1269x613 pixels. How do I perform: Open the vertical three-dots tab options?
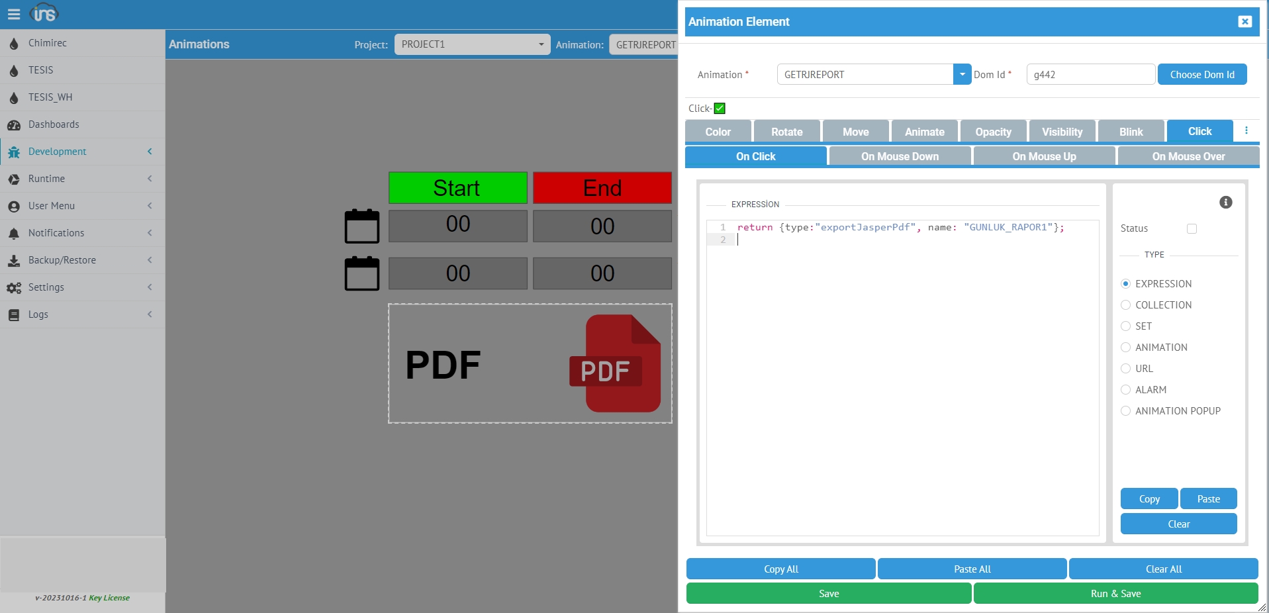pos(1246,131)
